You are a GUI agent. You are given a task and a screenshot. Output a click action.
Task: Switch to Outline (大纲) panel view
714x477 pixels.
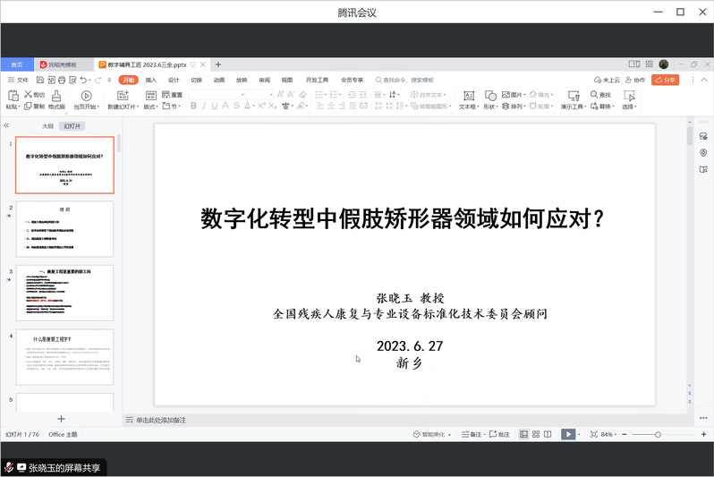click(x=47, y=126)
